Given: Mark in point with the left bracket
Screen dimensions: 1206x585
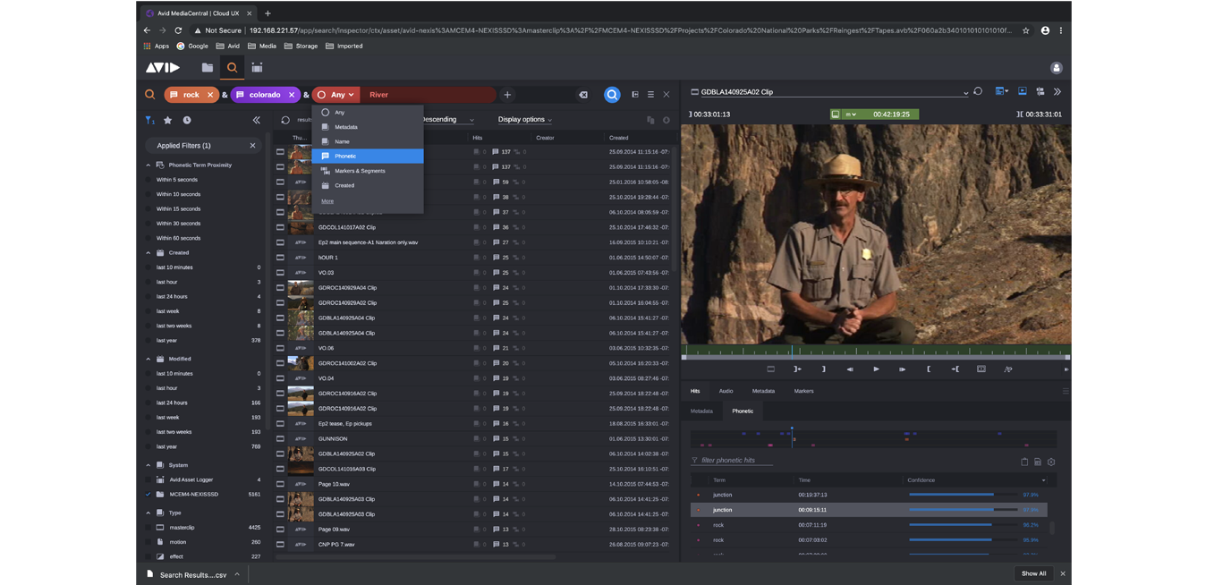Looking at the screenshot, I should [x=929, y=369].
